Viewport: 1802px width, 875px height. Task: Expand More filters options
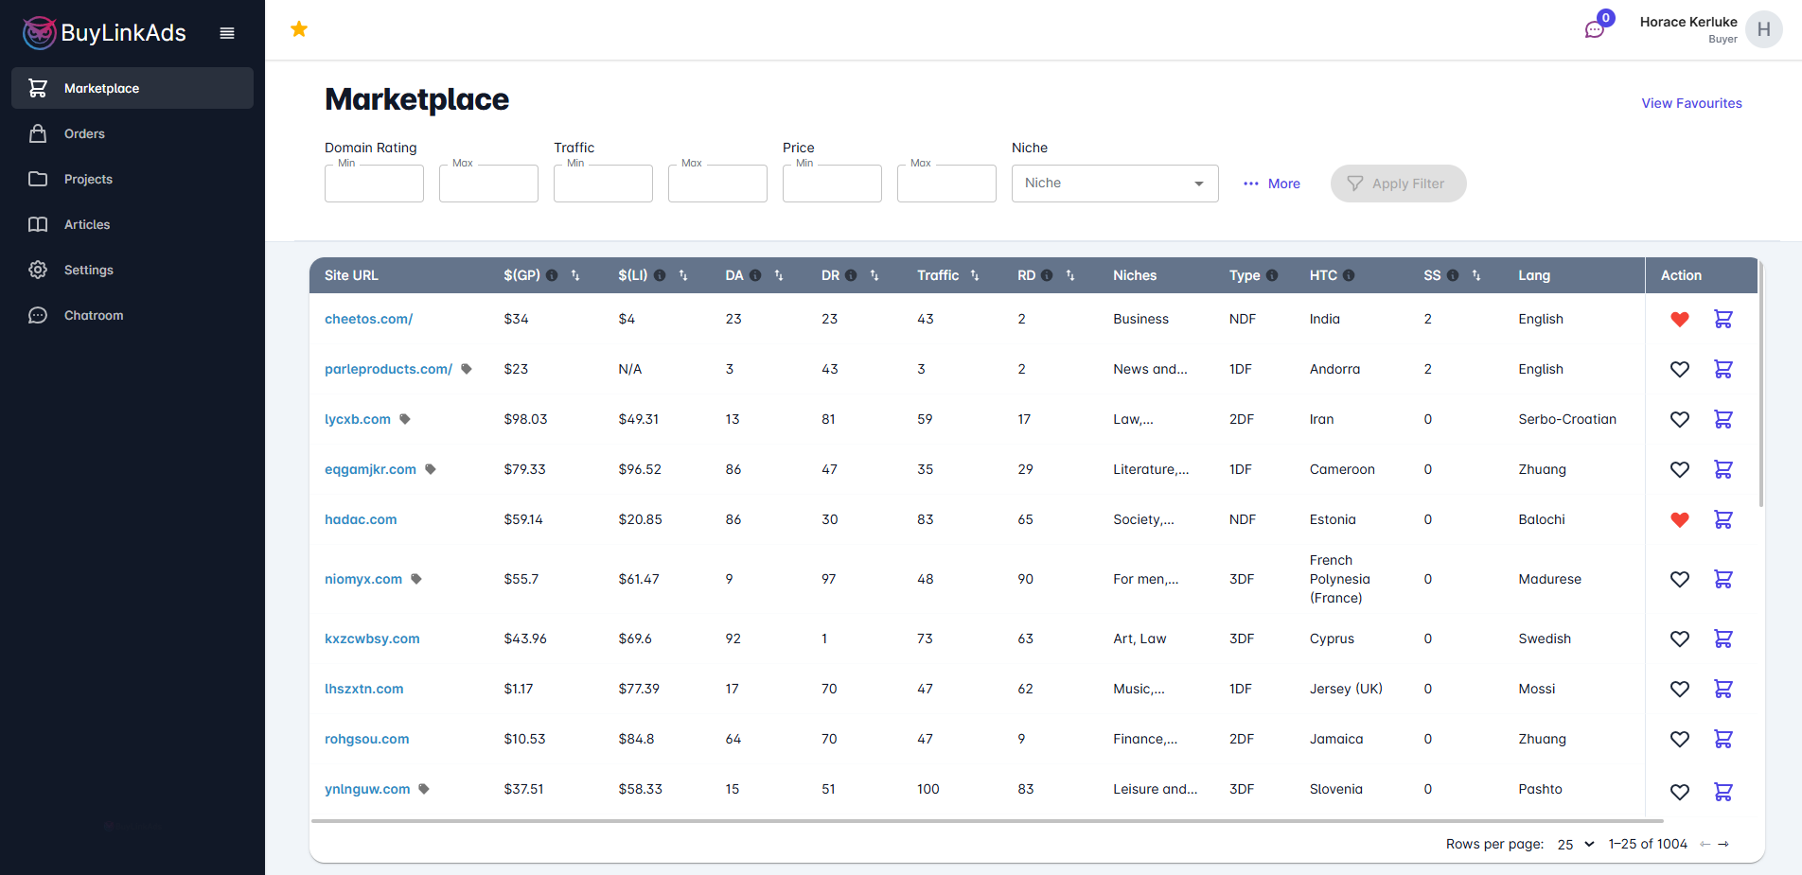point(1272,184)
